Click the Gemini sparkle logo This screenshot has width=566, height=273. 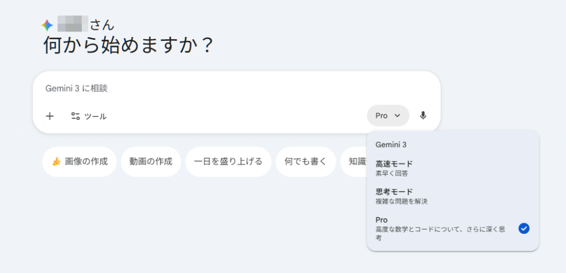tap(48, 25)
